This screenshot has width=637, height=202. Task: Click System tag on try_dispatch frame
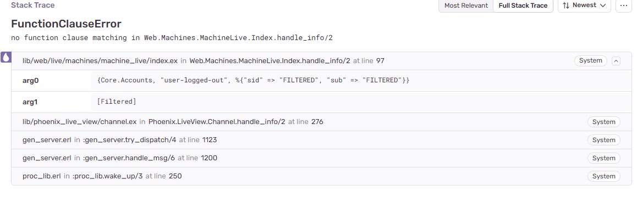coord(603,140)
